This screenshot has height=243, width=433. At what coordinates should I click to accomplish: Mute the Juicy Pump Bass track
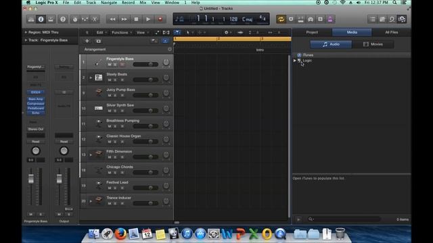pyautogui.click(x=110, y=95)
